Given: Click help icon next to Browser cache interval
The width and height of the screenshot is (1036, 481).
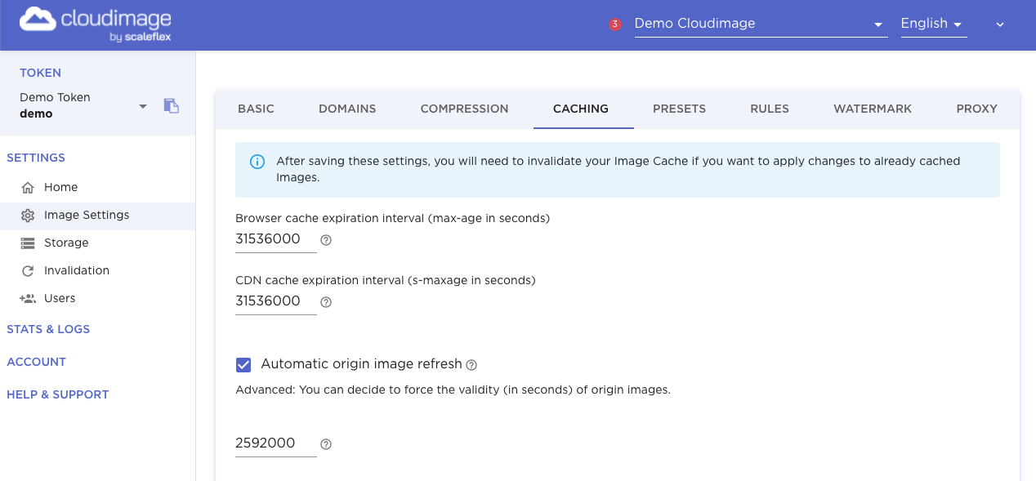Looking at the screenshot, I should coord(326,240).
